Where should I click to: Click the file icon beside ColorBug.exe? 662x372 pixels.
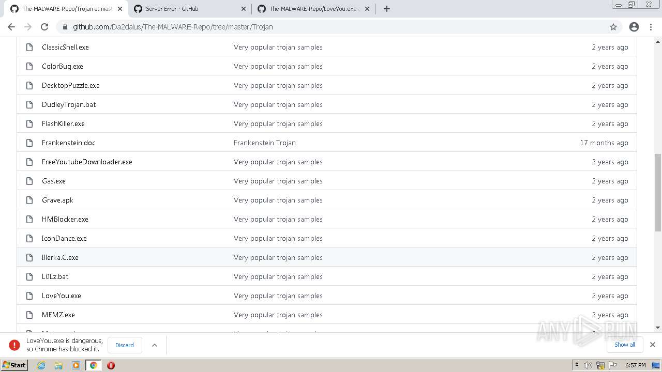point(29,66)
